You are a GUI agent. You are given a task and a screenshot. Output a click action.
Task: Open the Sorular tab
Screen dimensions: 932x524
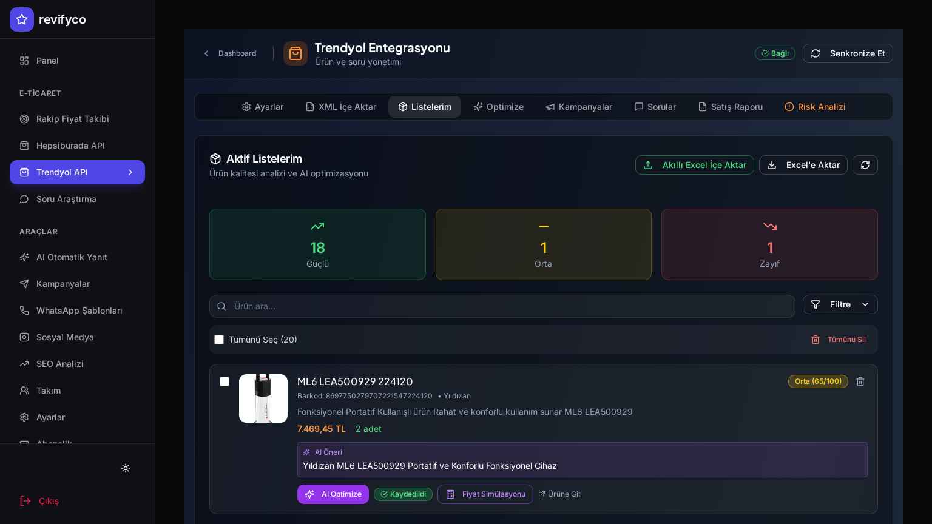[655, 107]
